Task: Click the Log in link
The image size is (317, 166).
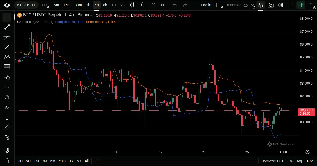Action: [x=206, y=5]
